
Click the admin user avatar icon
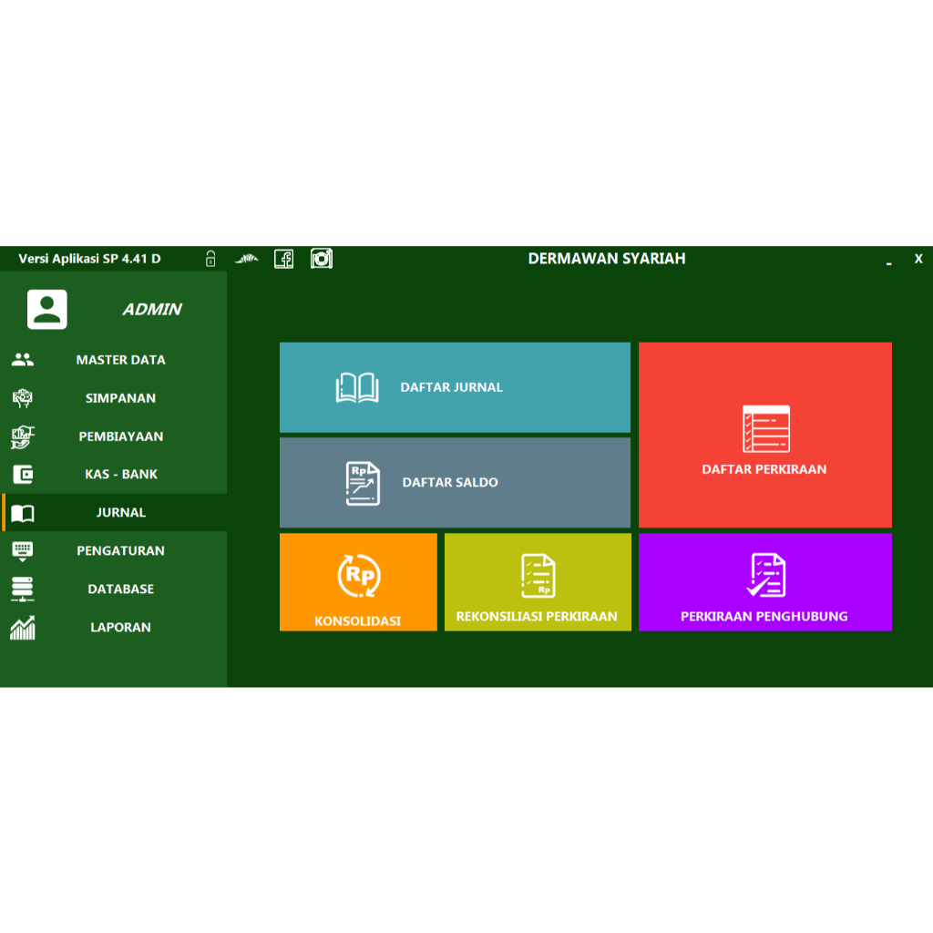pyautogui.click(x=47, y=310)
